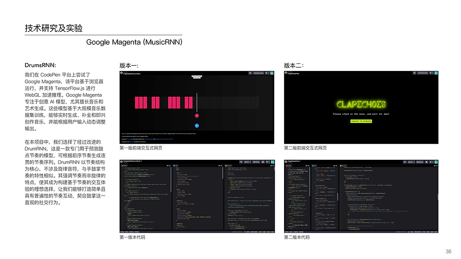Click change-layout icon in first version code editor

point(263,162)
